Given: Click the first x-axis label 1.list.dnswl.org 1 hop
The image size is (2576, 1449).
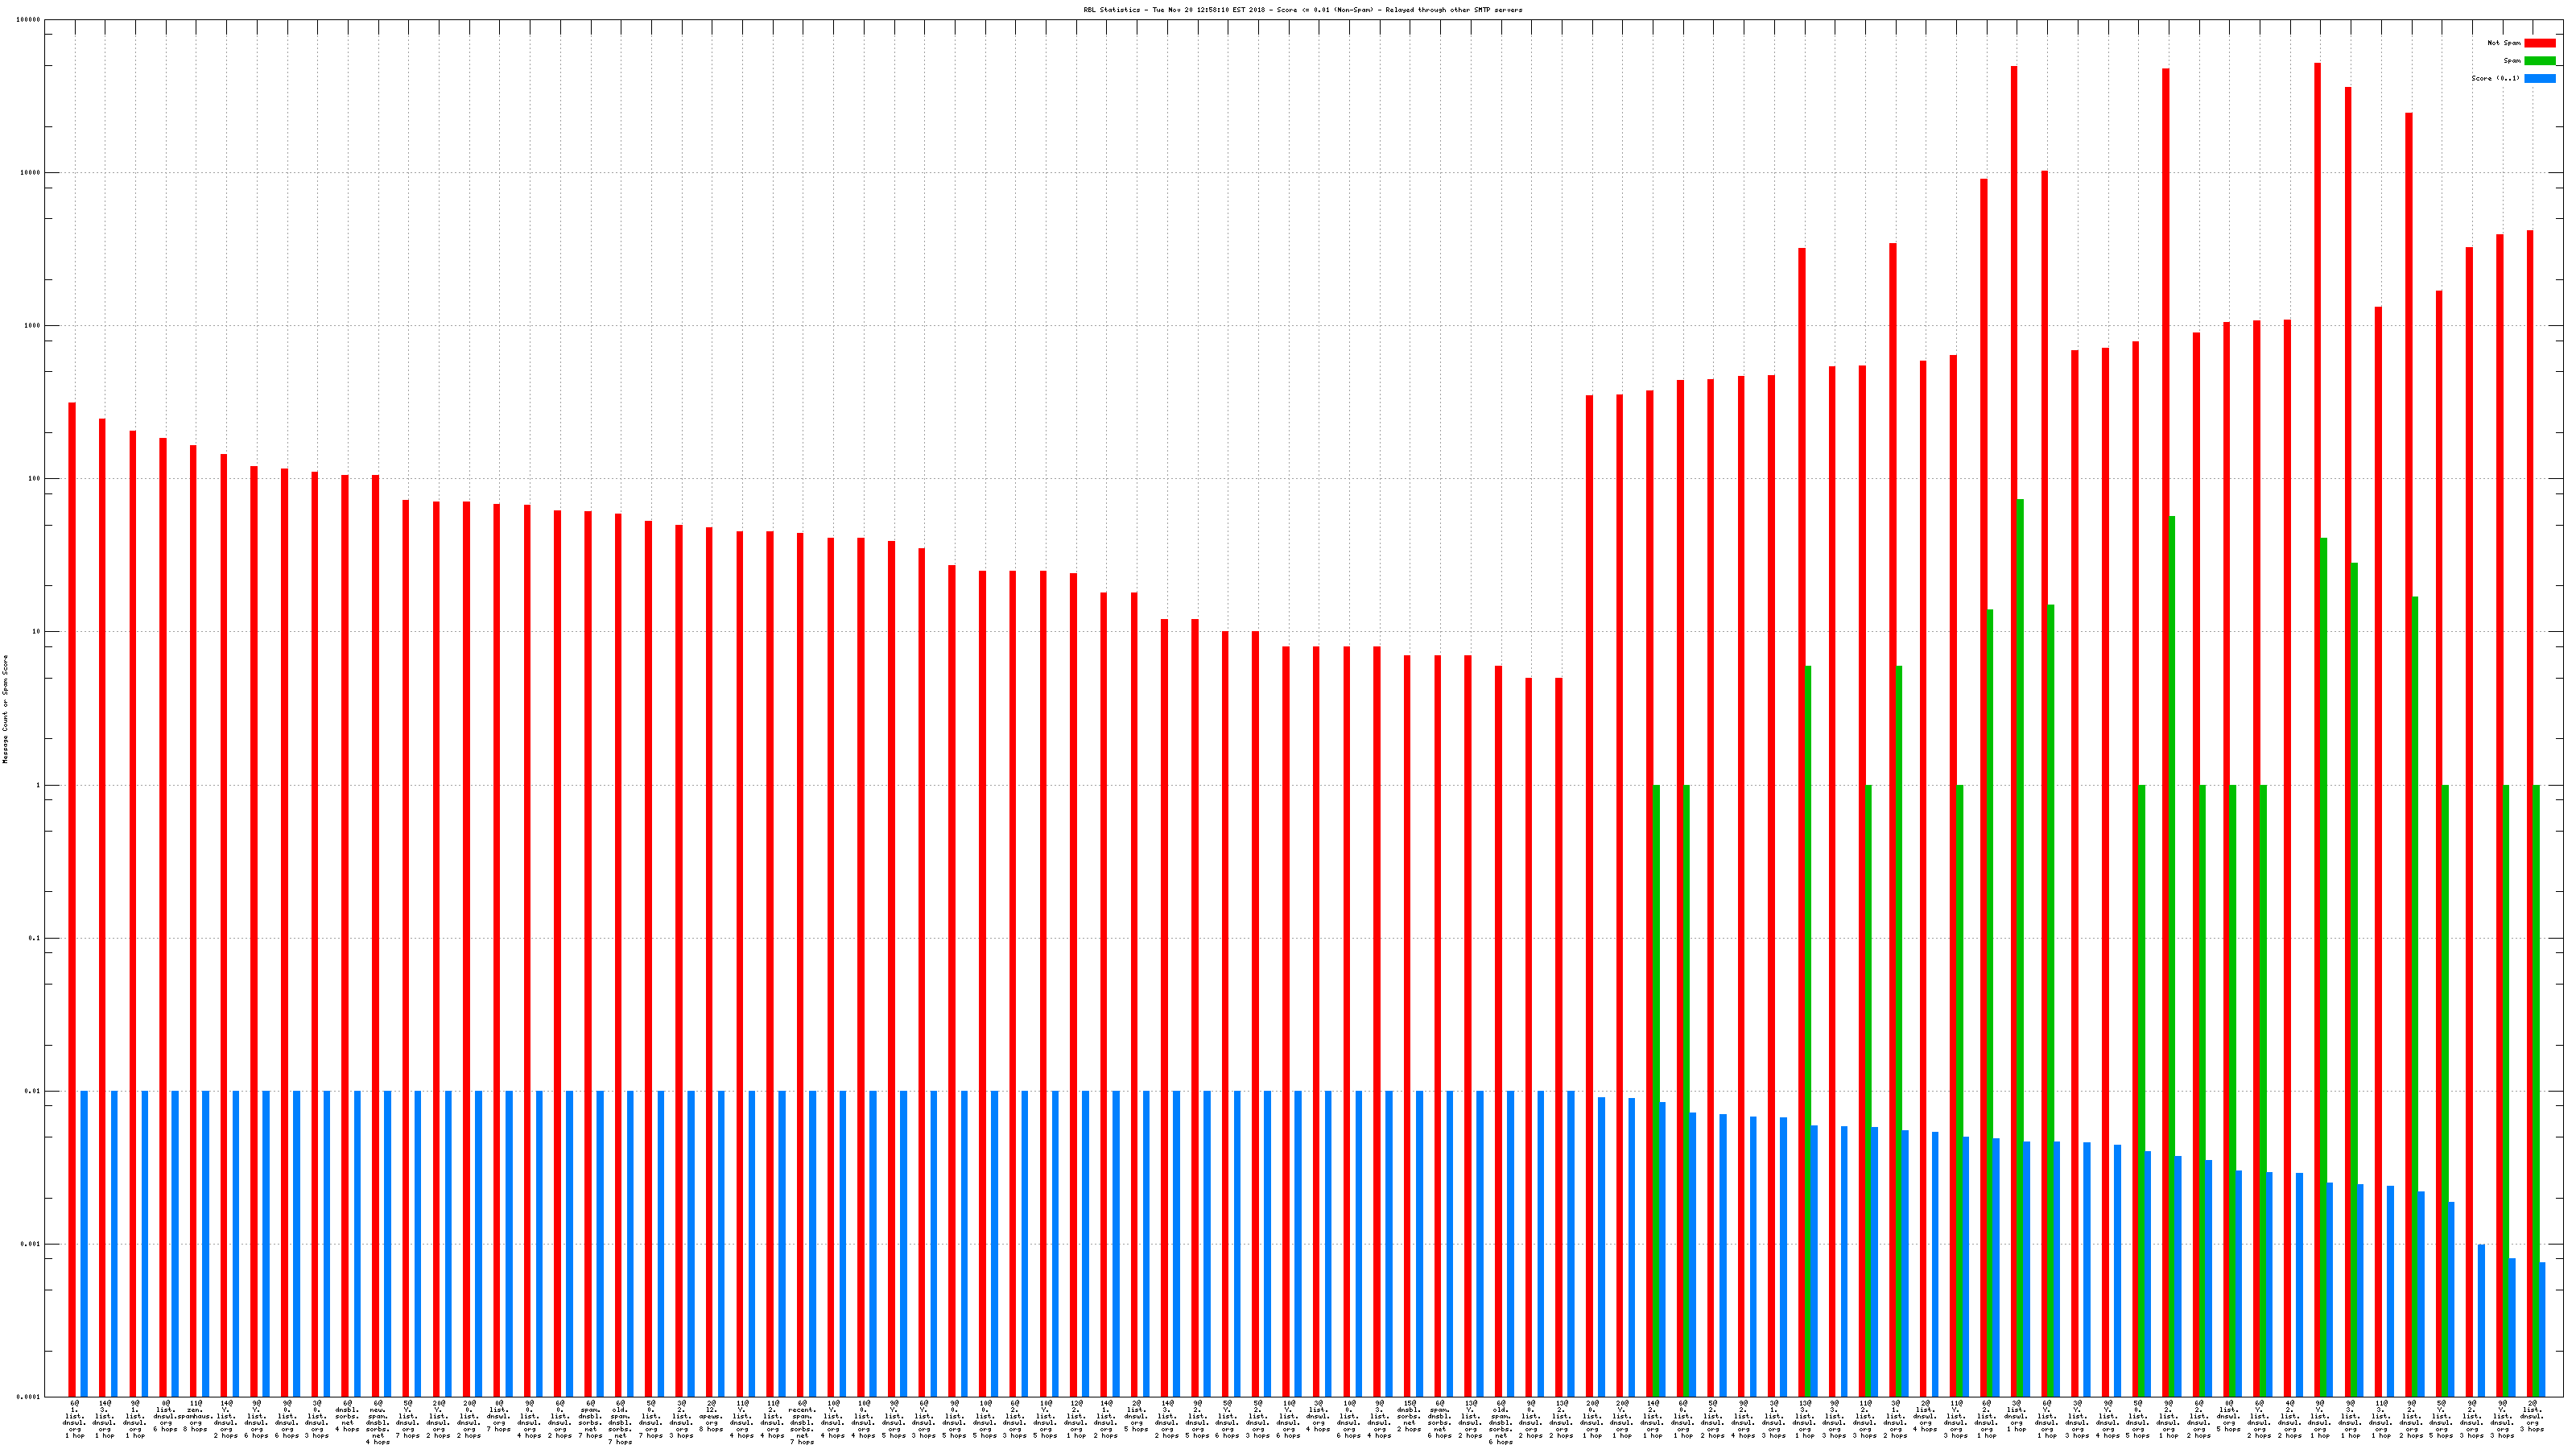Looking at the screenshot, I should coord(74,1420).
